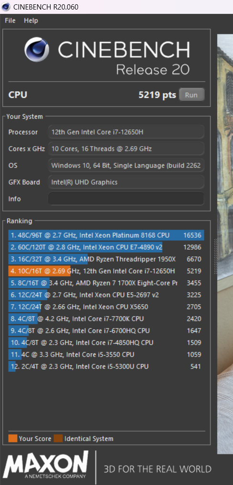This screenshot has width=233, height=485.
Task: Select the Ryzen Threadripper 1950X ranking row
Action: point(106,259)
